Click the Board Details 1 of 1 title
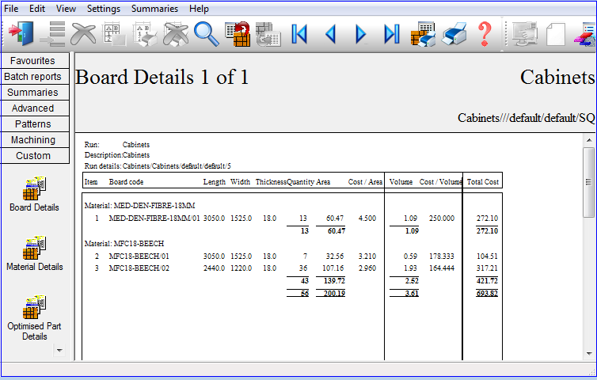597x380 pixels. [x=162, y=77]
